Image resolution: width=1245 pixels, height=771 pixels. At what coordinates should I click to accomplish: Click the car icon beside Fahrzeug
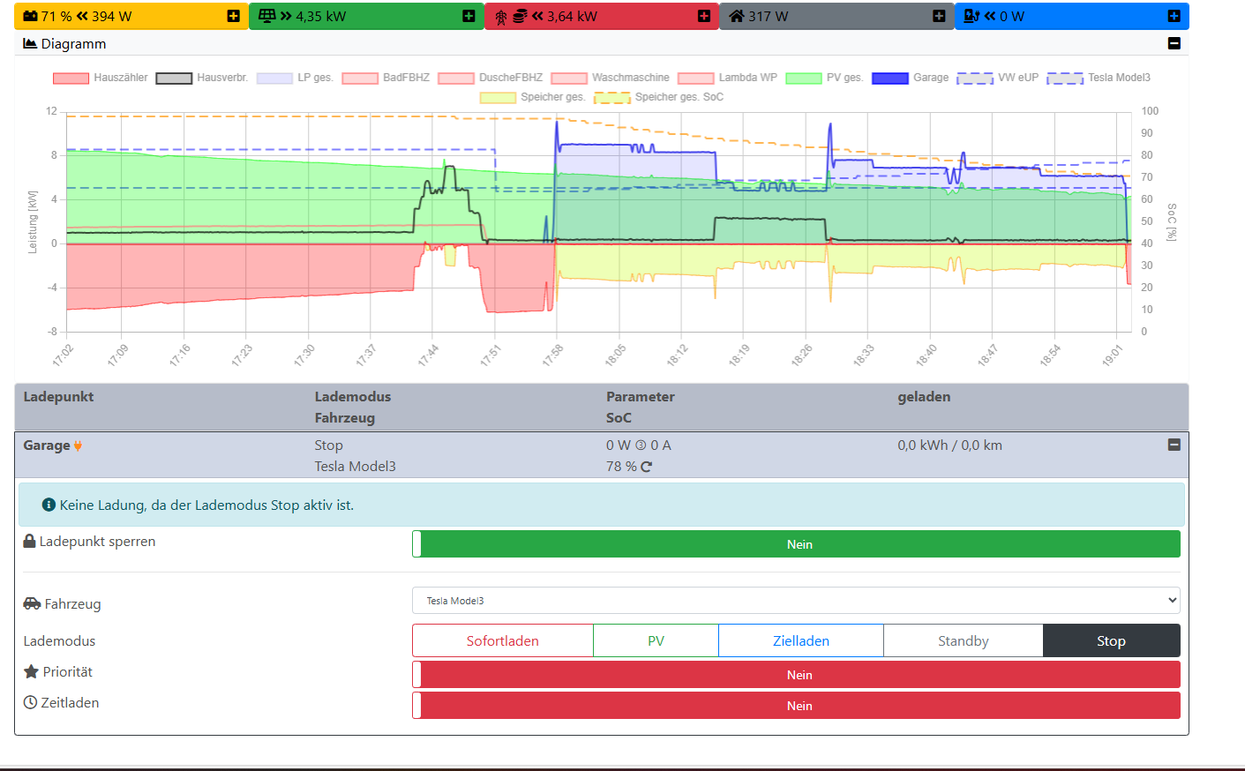(32, 603)
